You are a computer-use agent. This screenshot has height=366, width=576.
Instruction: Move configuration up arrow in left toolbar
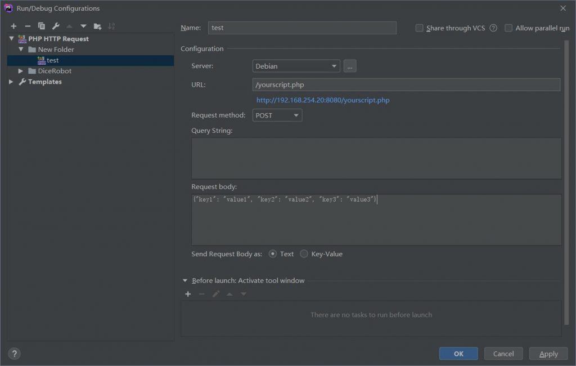pyautogui.click(x=69, y=26)
